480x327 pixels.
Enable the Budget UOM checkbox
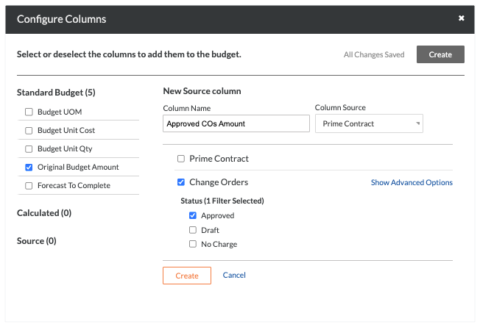coord(29,112)
